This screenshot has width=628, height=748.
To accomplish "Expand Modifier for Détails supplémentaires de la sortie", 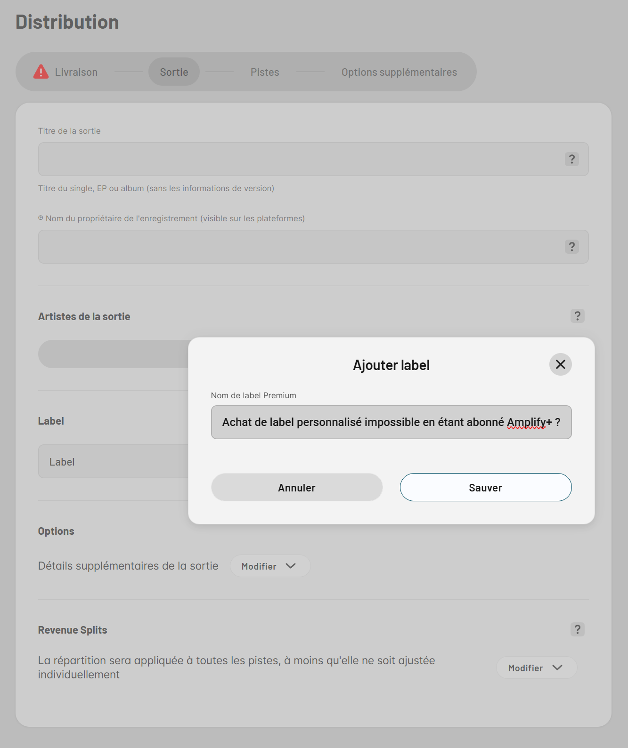I will [269, 566].
